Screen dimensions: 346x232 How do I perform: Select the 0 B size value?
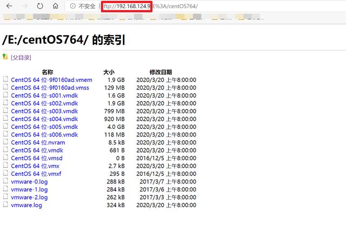pos(121,158)
